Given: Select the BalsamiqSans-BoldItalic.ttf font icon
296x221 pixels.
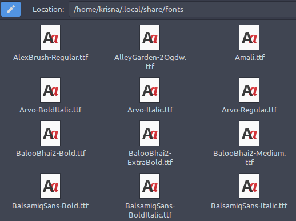Looking at the screenshot, I should (x=150, y=186).
